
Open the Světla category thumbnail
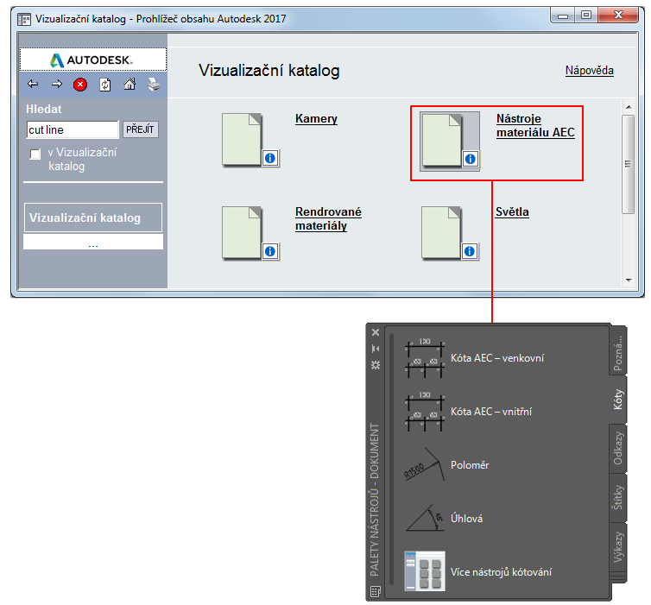pyautogui.click(x=442, y=233)
